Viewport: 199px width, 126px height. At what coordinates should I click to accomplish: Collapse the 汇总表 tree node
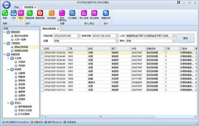click(8, 58)
